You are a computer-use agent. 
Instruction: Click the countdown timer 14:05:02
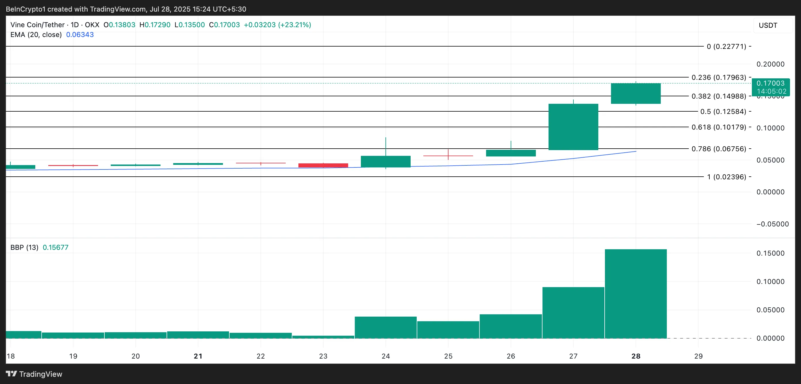pyautogui.click(x=771, y=91)
